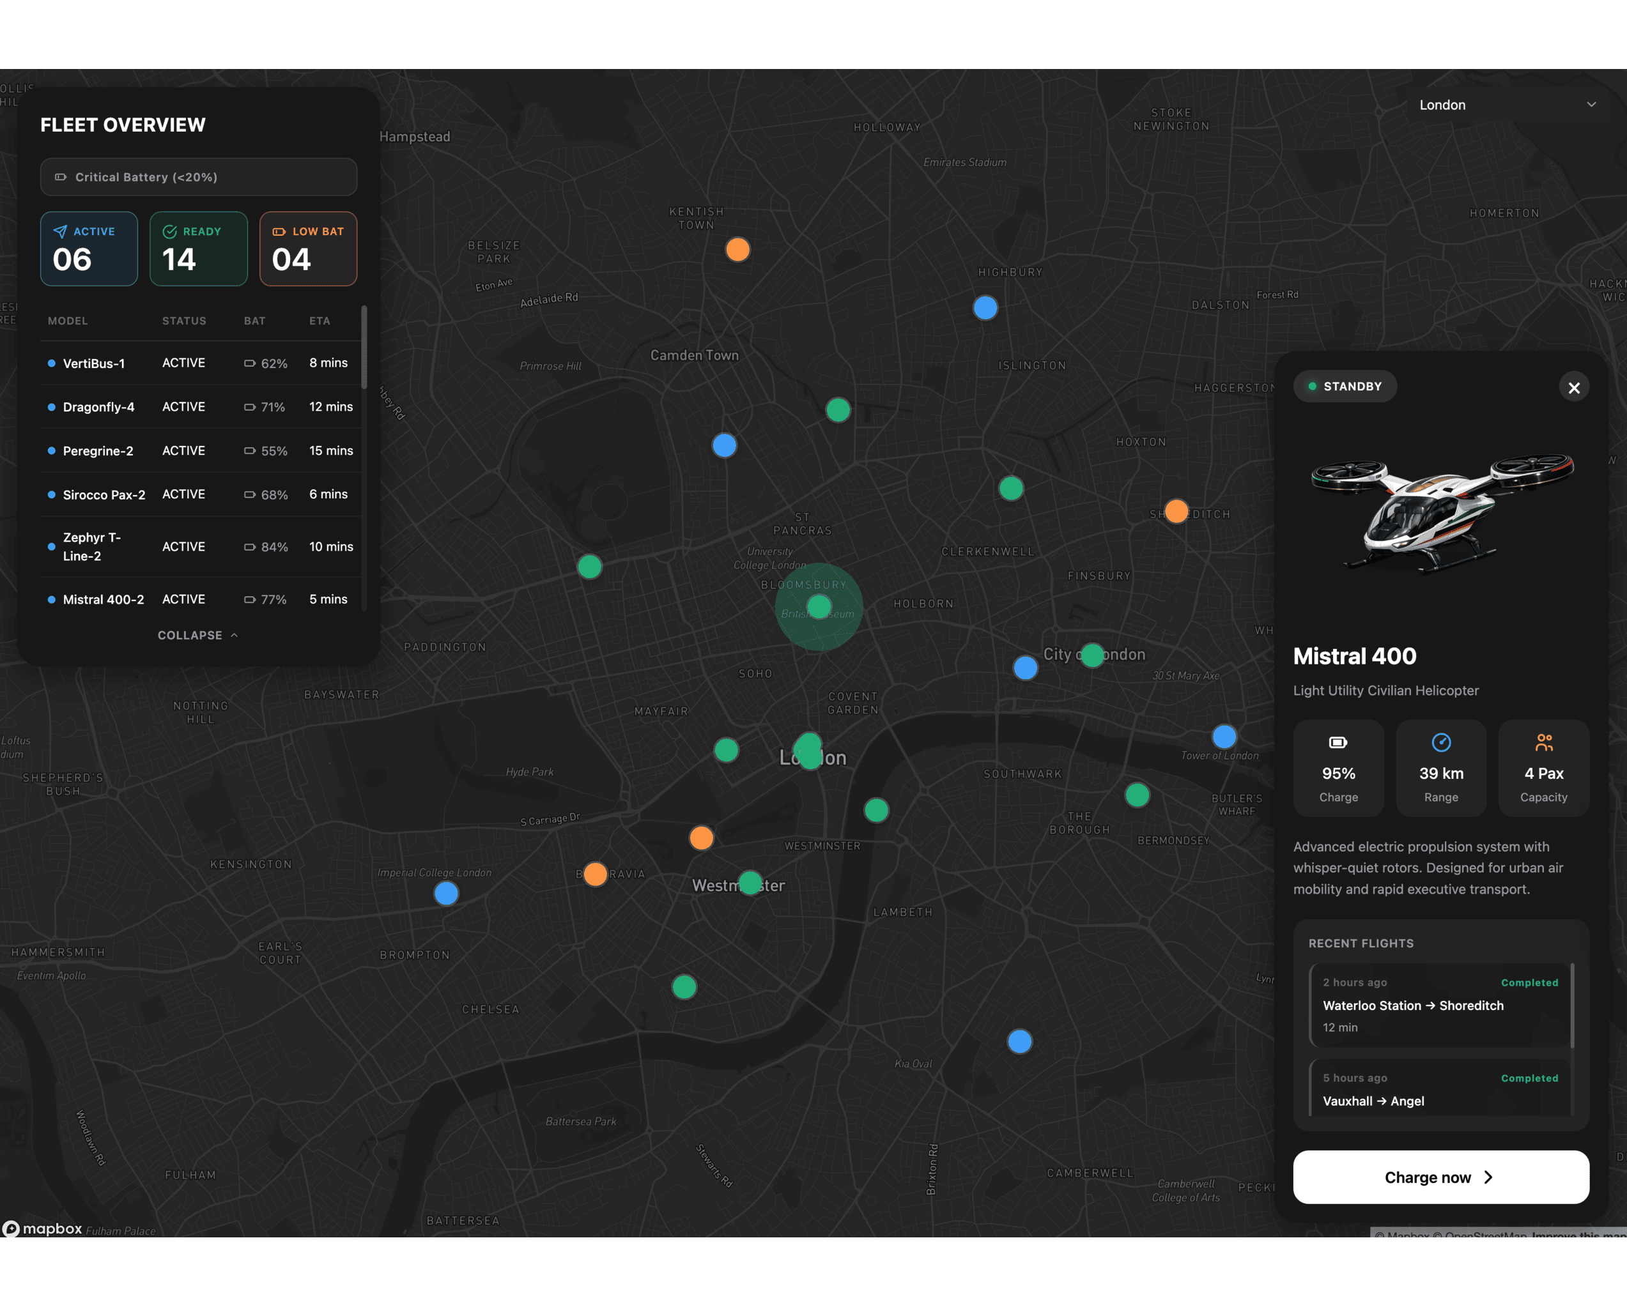This screenshot has width=1627, height=1307.
Task: Toggle the Critical Battery filter
Action: [199, 177]
